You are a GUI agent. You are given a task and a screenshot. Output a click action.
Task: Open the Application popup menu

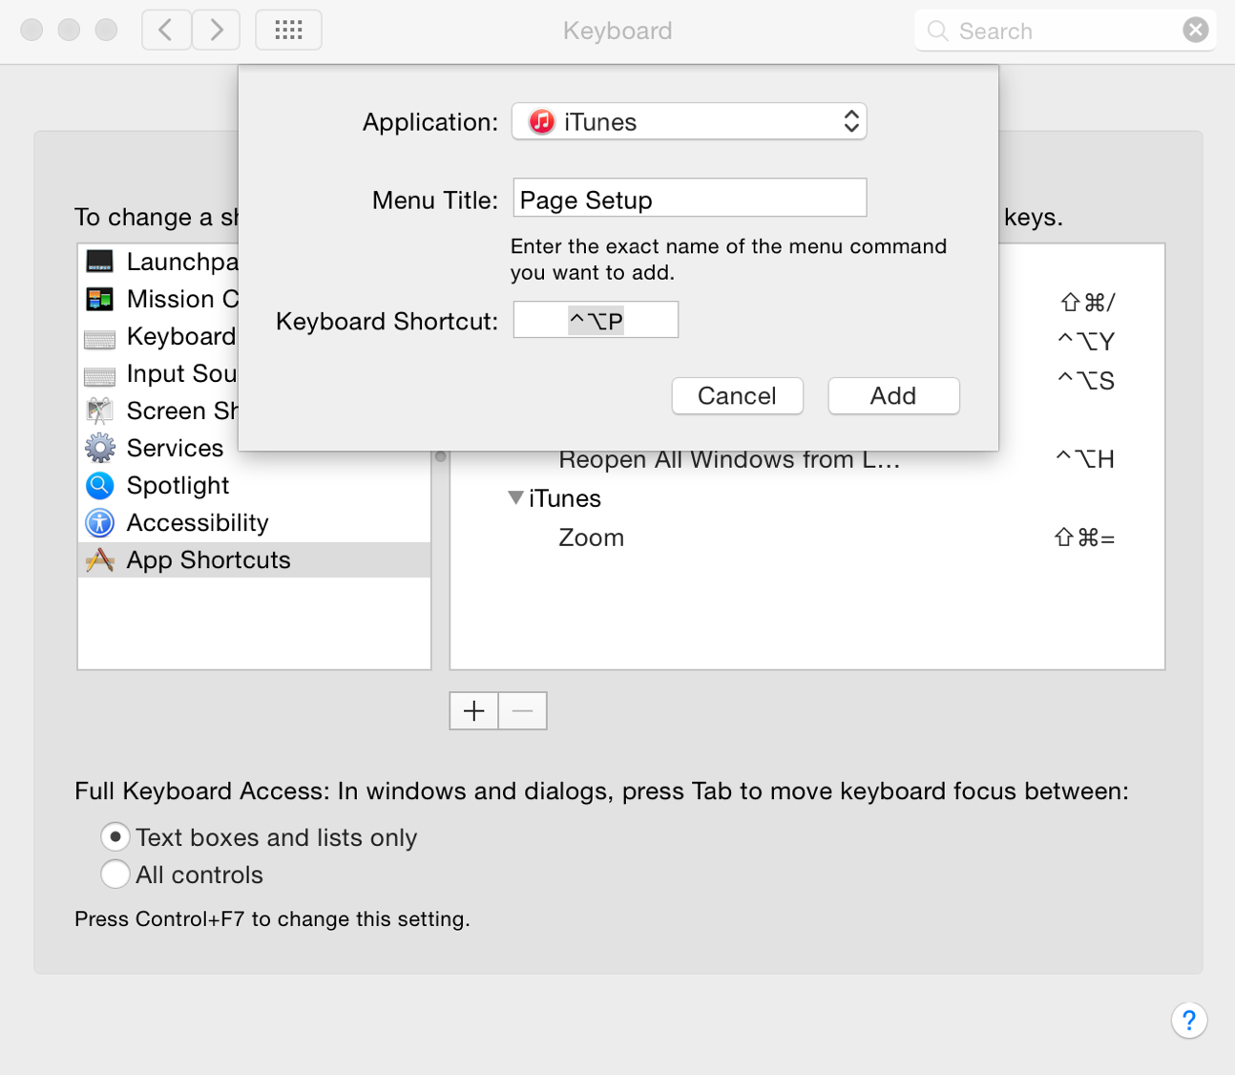pyautogui.click(x=689, y=121)
